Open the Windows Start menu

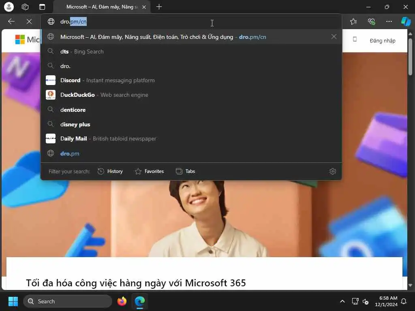tap(13, 301)
